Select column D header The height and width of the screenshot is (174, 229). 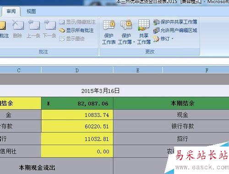tap(77, 71)
